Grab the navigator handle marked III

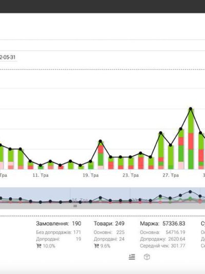tap(75, 206)
